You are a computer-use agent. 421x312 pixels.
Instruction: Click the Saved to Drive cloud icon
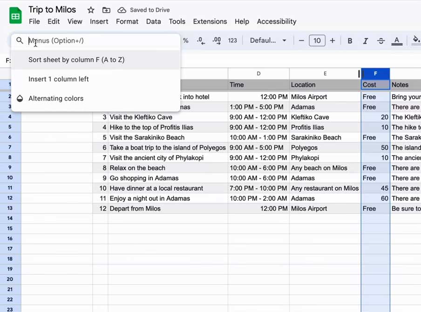(122, 9)
